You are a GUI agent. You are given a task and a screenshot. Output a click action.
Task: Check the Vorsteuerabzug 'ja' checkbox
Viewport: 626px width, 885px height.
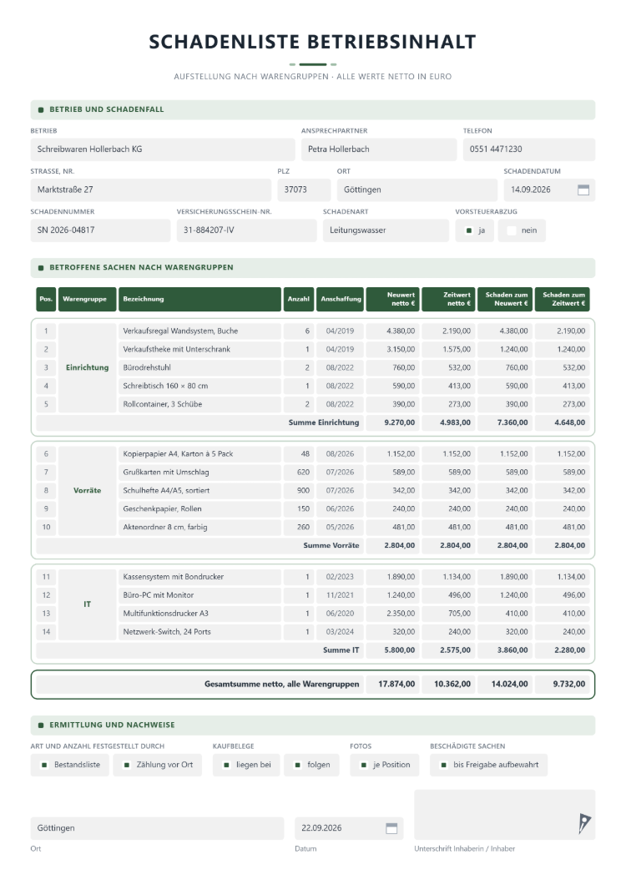(x=468, y=230)
